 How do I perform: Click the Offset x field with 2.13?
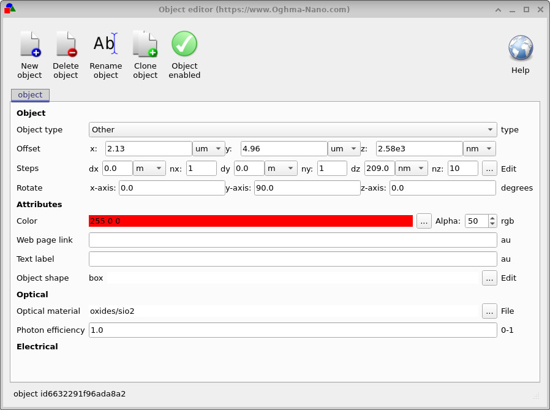[149, 148]
